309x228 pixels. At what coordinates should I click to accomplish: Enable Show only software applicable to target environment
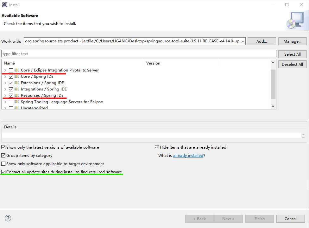3,164
